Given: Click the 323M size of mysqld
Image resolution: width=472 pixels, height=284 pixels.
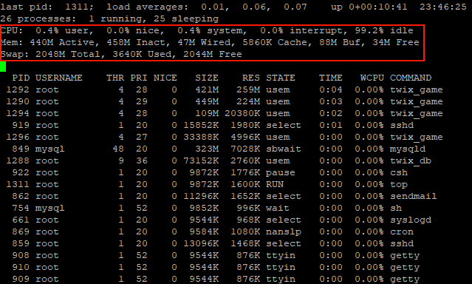Looking at the screenshot, I should pyautogui.click(x=207, y=149).
